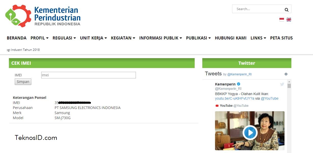Open the HUBUNGI KAMI menu item
The image size is (313, 153).
click(231, 38)
